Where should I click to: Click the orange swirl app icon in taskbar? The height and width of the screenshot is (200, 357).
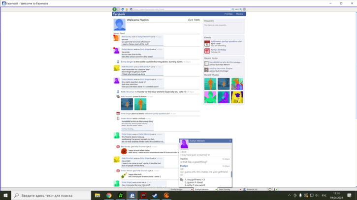pos(166,196)
